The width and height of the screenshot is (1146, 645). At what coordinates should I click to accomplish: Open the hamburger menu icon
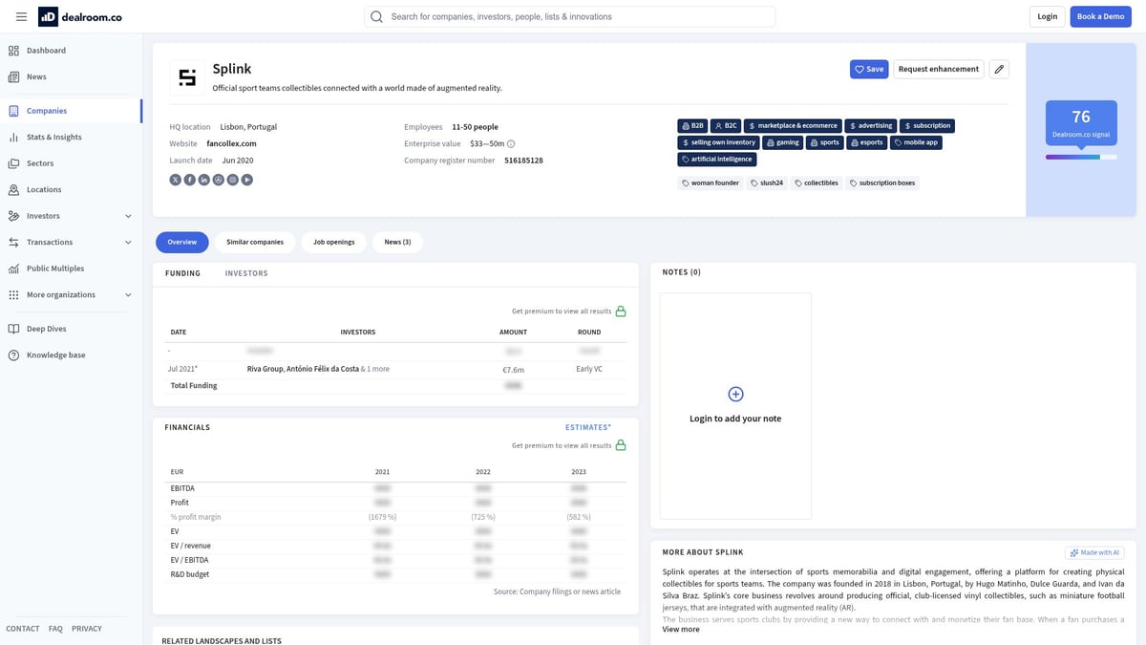(21, 16)
